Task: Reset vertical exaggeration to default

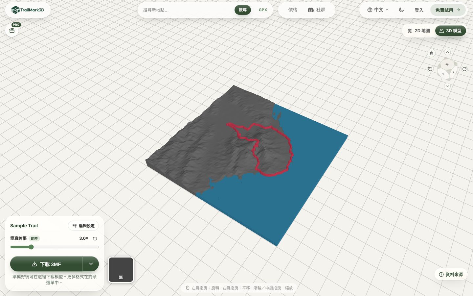Action: pyautogui.click(x=95, y=238)
